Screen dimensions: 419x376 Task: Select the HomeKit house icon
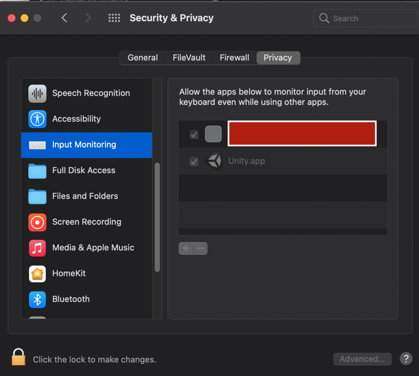click(37, 273)
